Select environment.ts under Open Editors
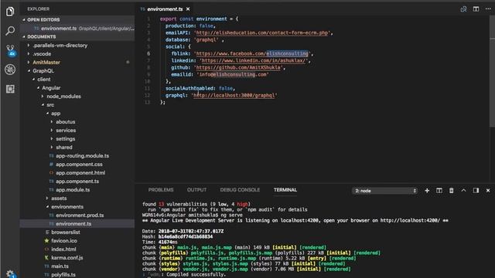The height and width of the screenshot is (278, 495). pos(77,29)
